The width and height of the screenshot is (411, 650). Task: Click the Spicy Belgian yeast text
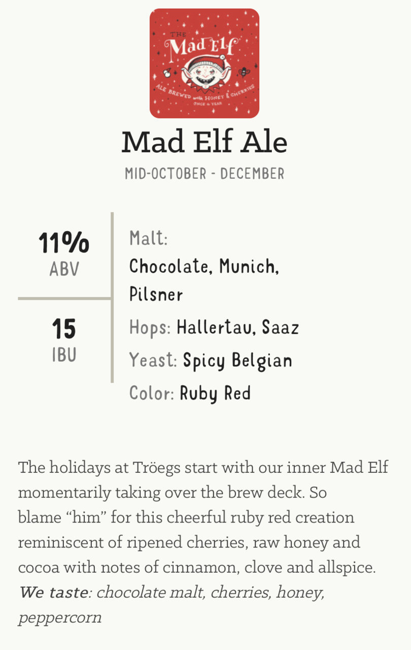[x=237, y=361]
